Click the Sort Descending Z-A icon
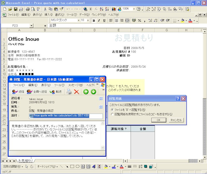 click(107, 9)
